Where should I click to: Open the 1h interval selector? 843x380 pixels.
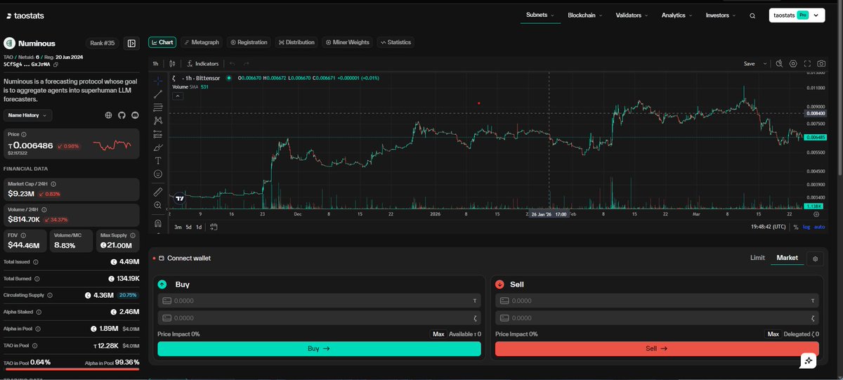tap(156, 63)
